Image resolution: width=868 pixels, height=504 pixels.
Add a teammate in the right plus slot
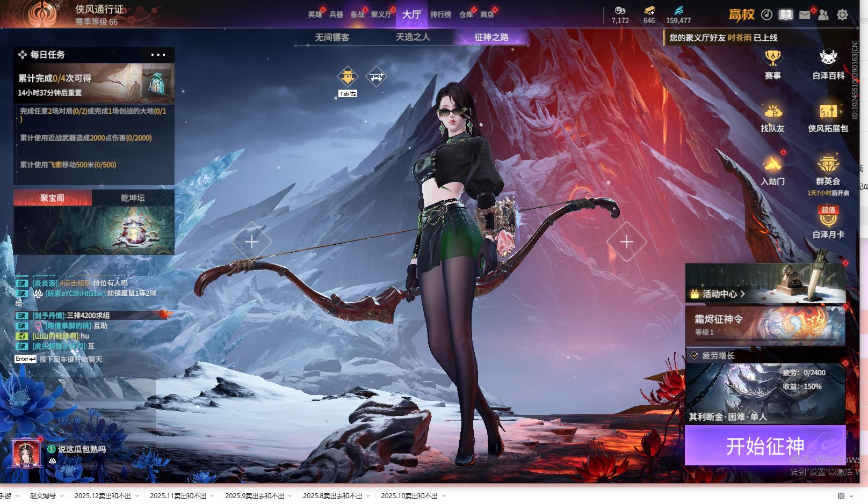point(626,242)
